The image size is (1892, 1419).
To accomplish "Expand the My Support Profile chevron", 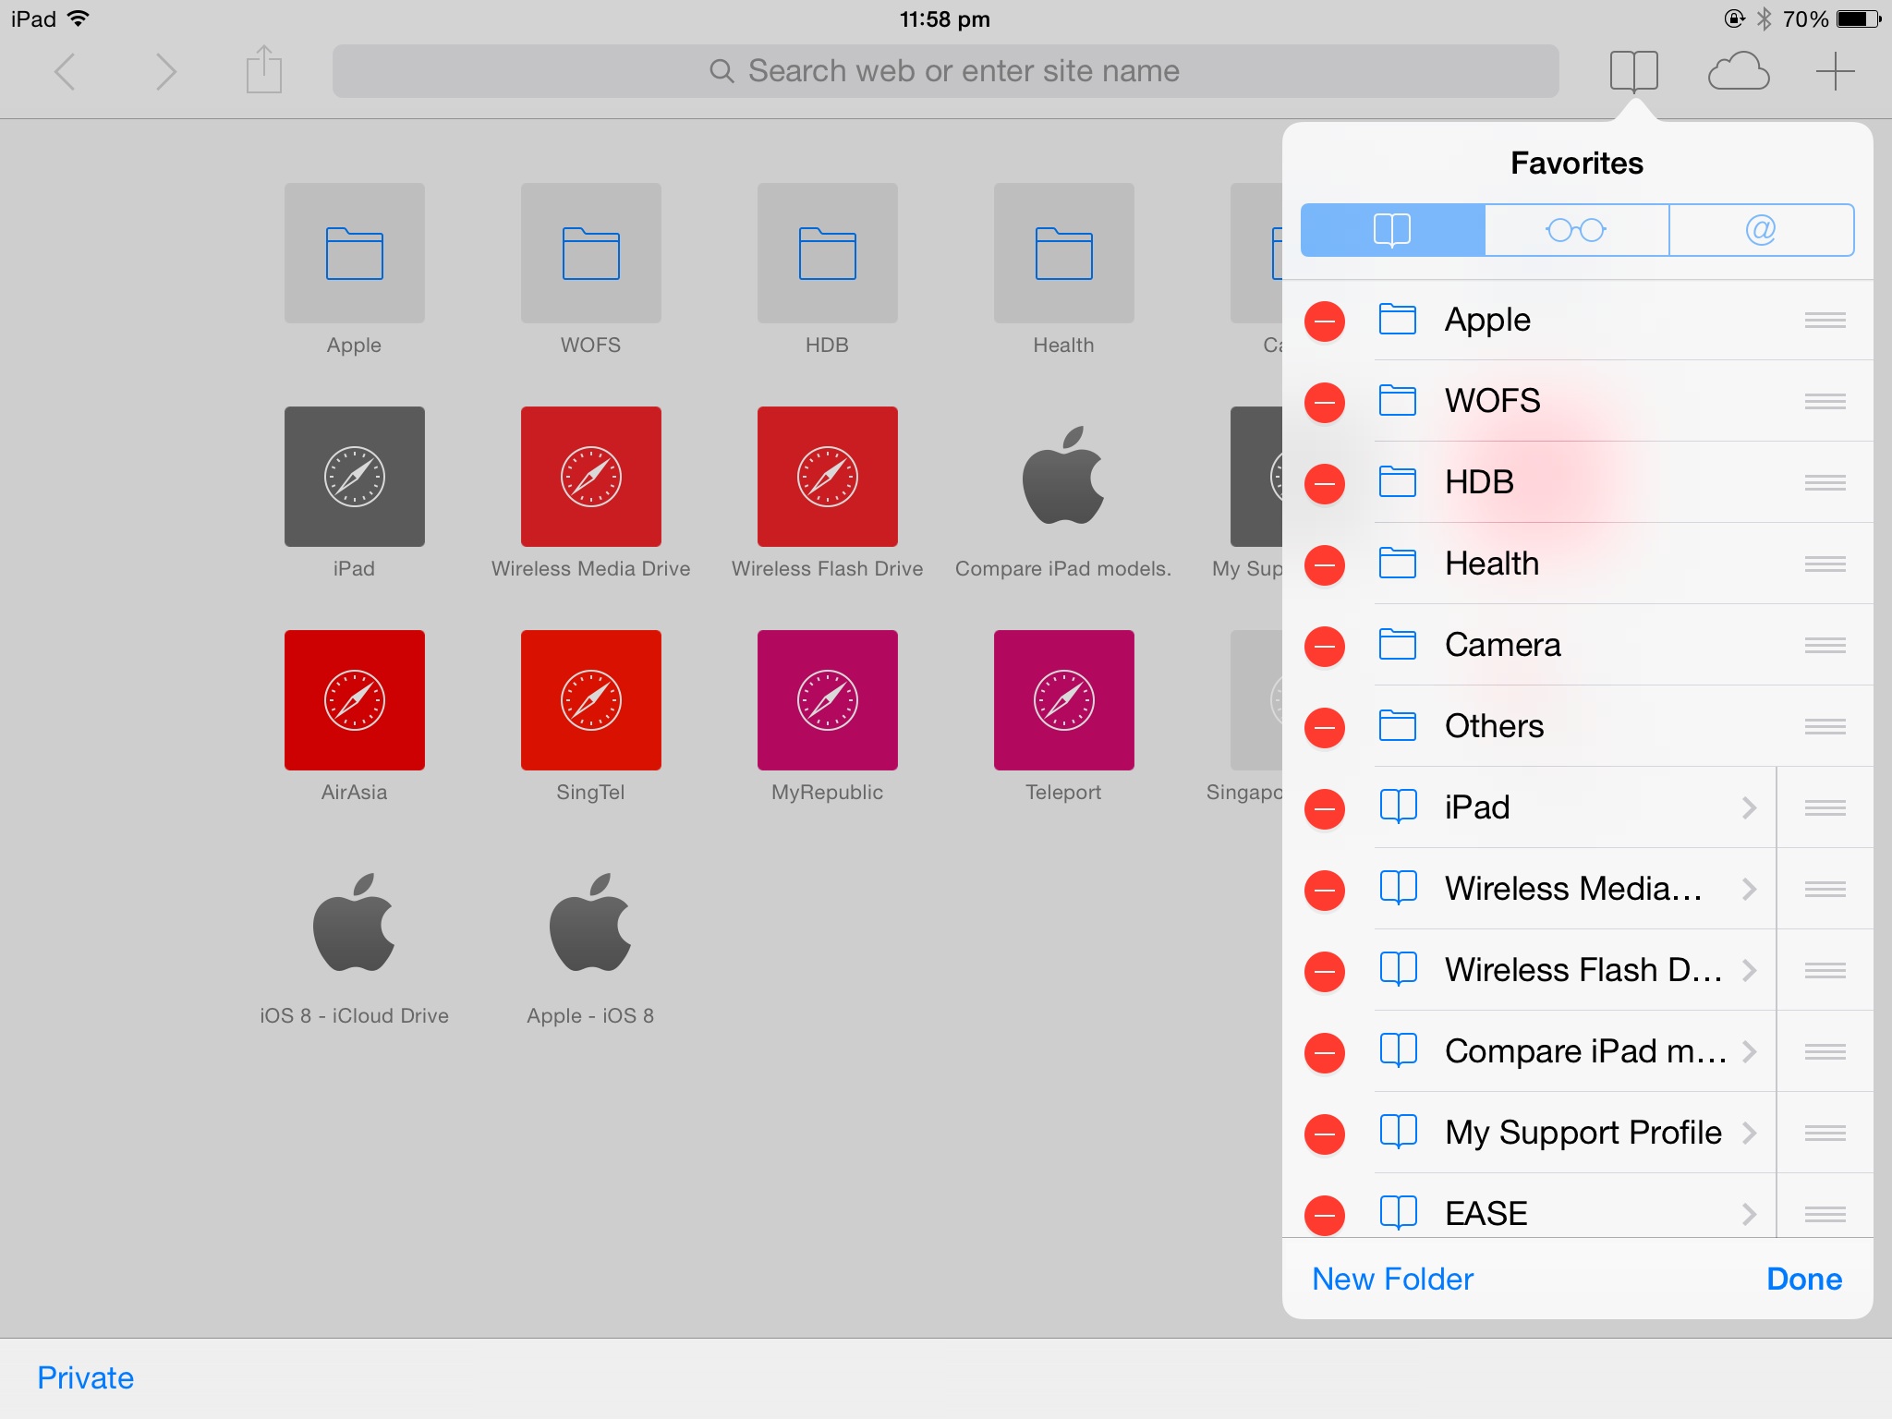I will click(1751, 1132).
